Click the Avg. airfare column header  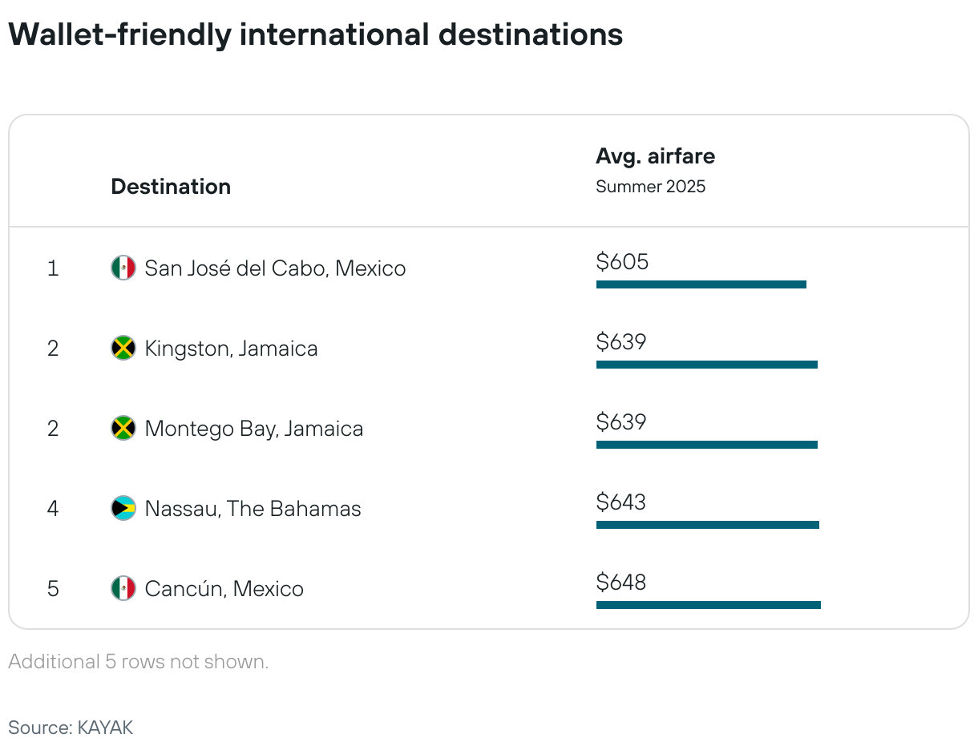point(655,156)
